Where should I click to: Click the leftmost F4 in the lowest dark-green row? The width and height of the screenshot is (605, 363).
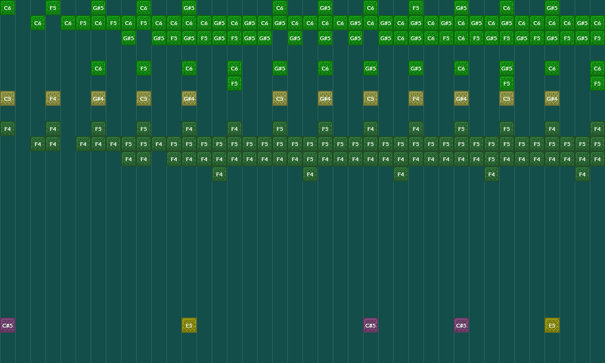click(x=219, y=174)
